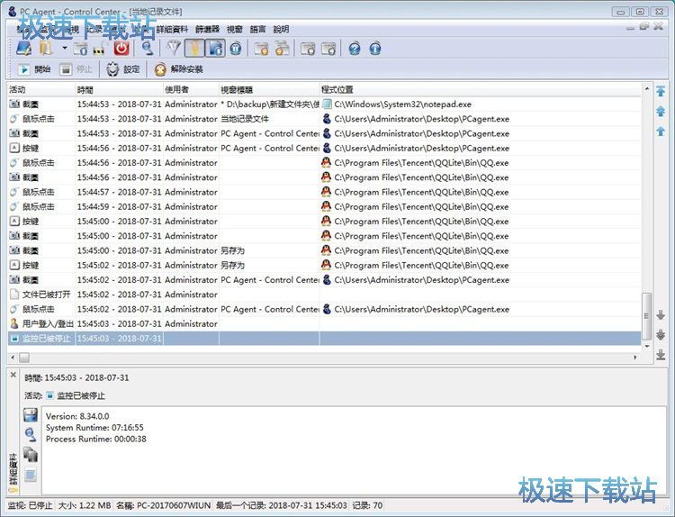
Task: Click the magnifier search icon in details pane
Action: pyautogui.click(x=30, y=435)
